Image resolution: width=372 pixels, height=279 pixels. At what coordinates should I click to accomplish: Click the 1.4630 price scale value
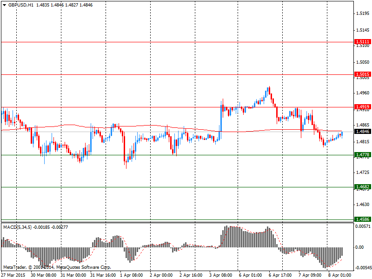tap(363, 204)
